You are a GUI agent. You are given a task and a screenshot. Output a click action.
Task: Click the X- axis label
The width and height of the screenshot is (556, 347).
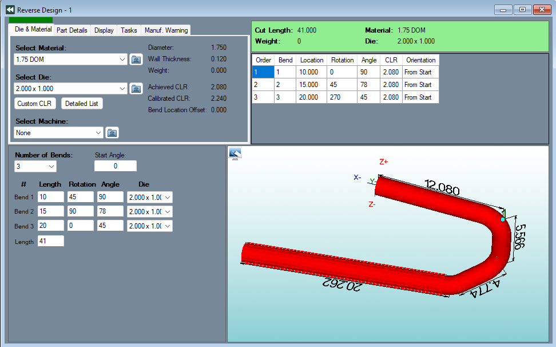358,178
